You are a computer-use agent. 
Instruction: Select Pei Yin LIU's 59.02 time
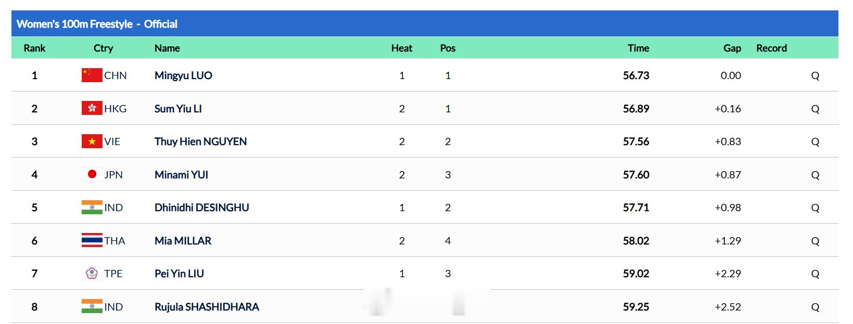click(636, 274)
